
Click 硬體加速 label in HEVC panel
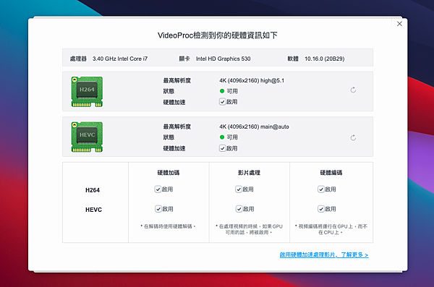[x=174, y=148]
